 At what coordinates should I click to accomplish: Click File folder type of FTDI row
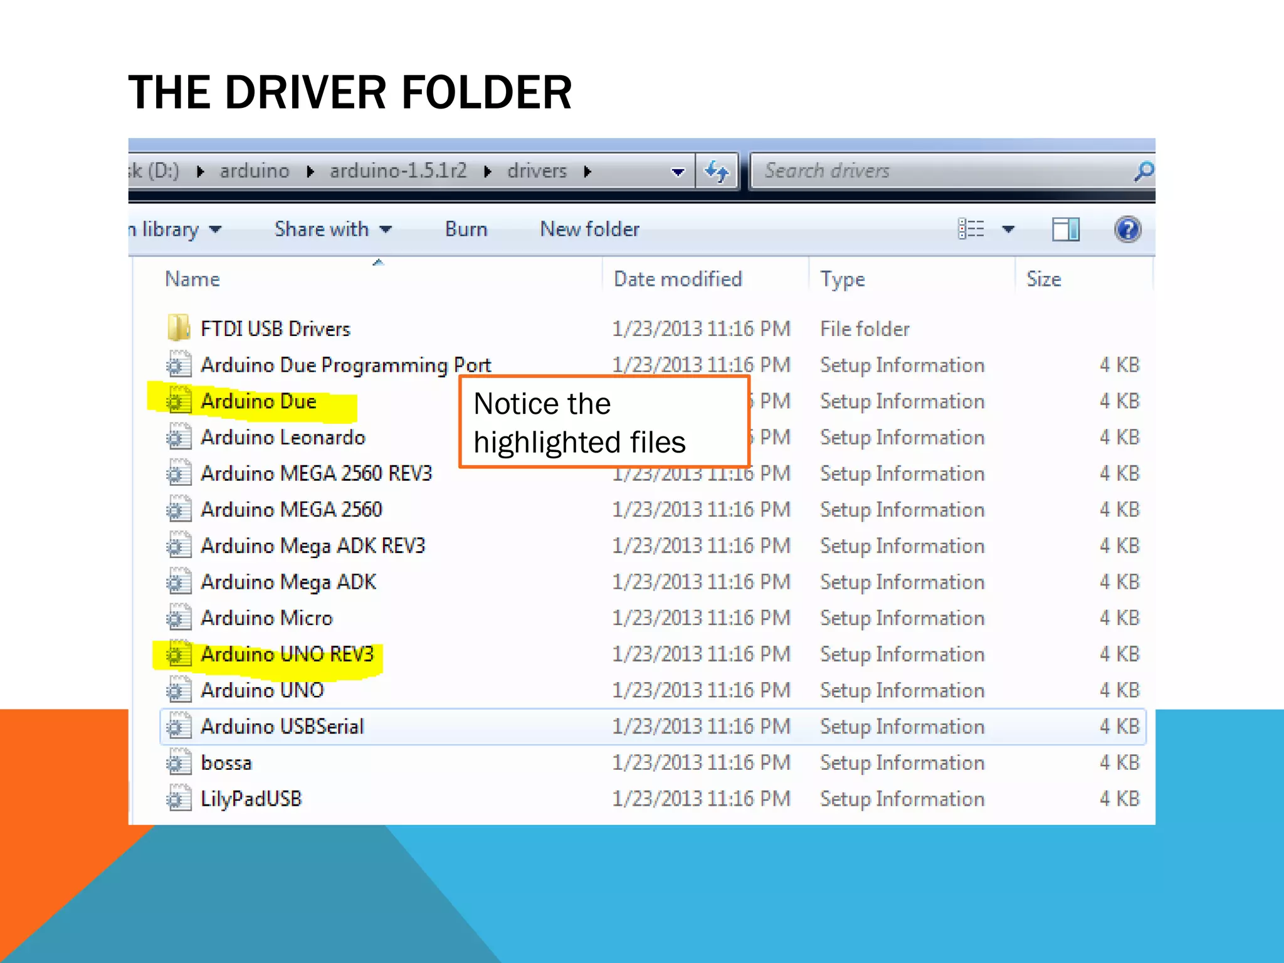(865, 329)
